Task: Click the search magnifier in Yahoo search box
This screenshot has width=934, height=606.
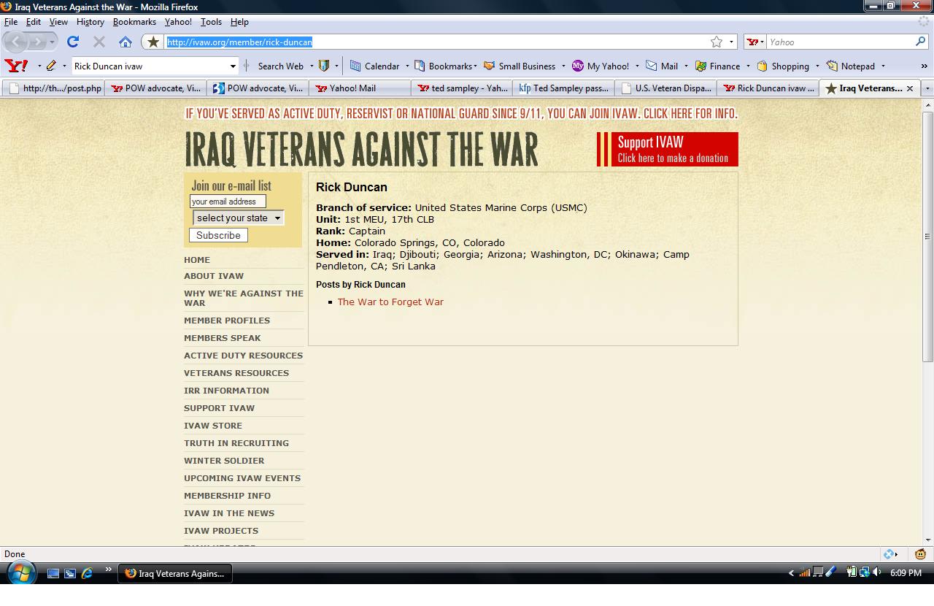Action: (x=920, y=42)
